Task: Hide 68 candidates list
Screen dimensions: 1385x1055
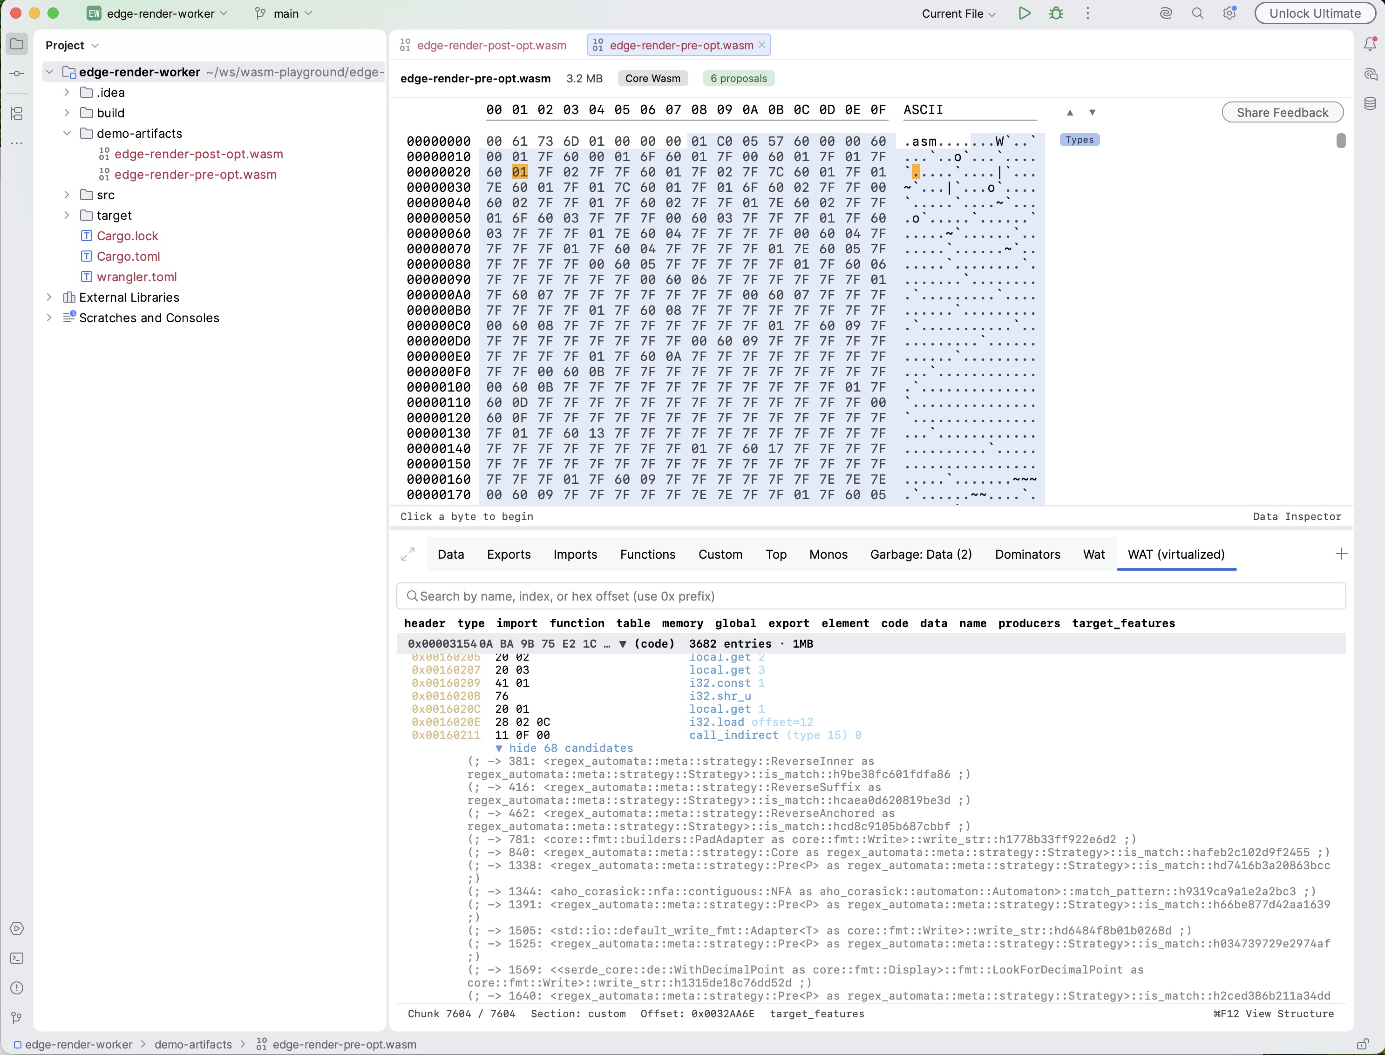Action: (565, 748)
